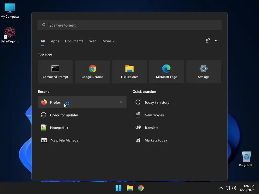The width and height of the screenshot is (259, 194).
Task: Click the volume speaker icon in tray
Action: (x=234, y=188)
